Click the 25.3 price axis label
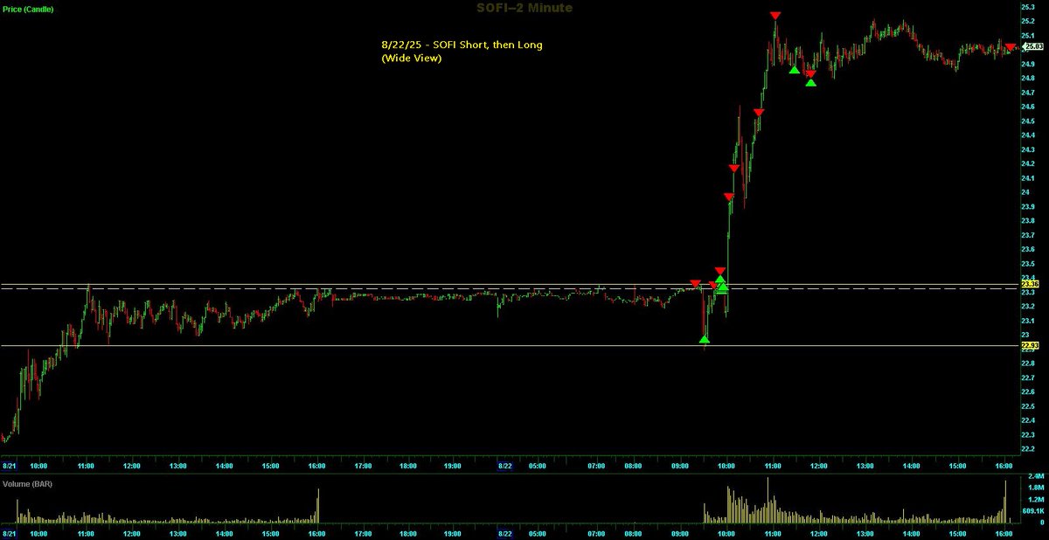 1027,7
